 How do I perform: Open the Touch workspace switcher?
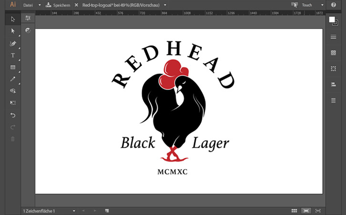307,5
